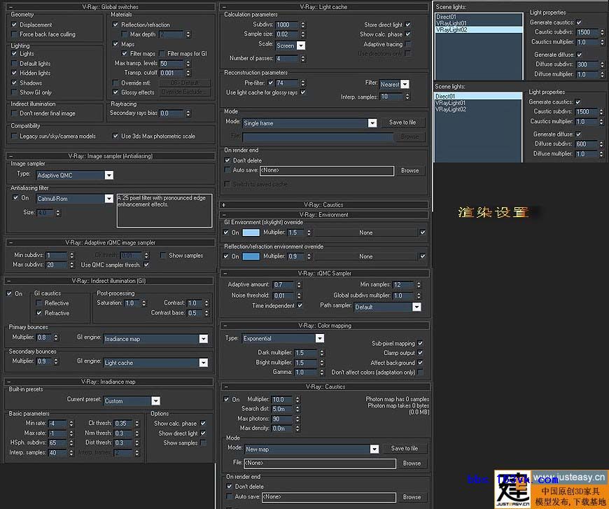Pick Reflection/refraction environment color swatch
Screen dimensions: 609x509
pos(251,256)
